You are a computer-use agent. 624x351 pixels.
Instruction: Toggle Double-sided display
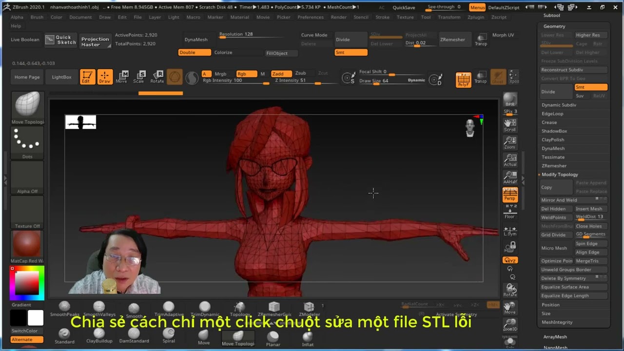tap(195, 53)
